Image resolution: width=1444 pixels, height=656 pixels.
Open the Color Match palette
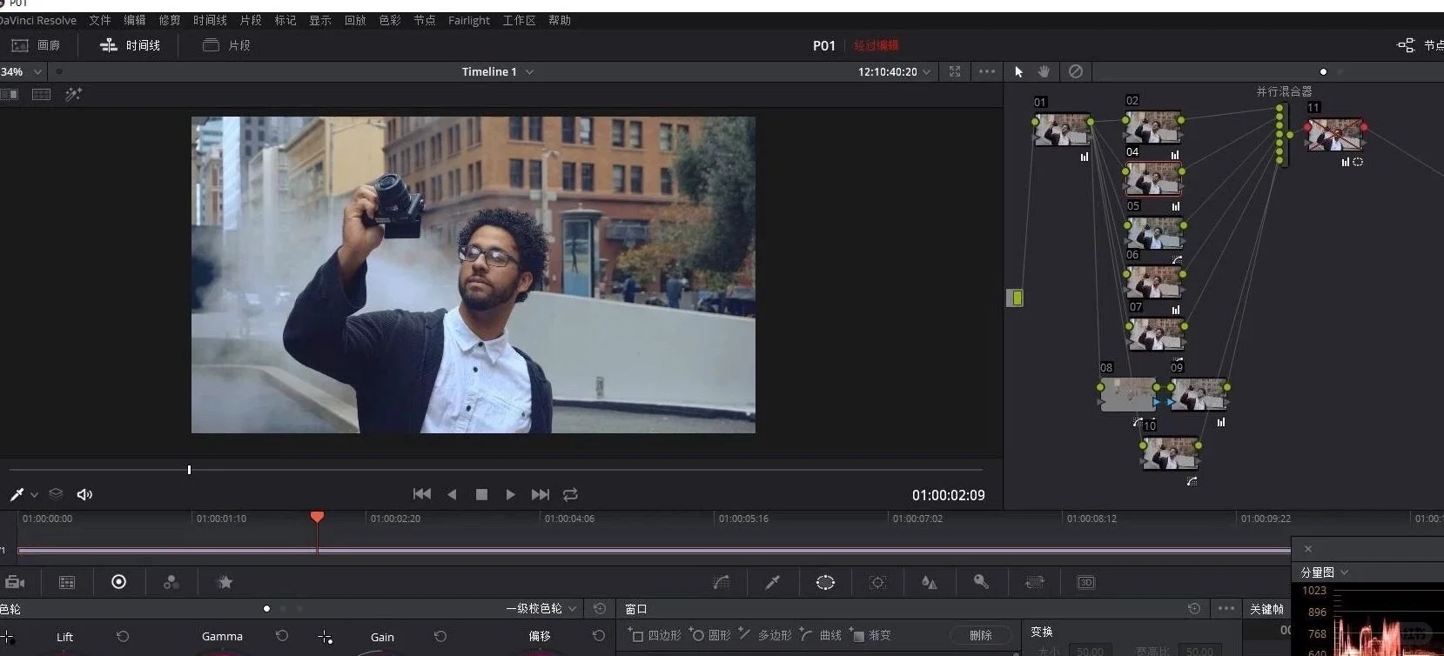pyautogui.click(x=67, y=582)
